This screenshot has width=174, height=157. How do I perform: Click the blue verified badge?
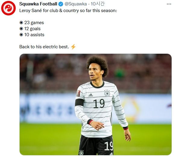coord(61,4)
